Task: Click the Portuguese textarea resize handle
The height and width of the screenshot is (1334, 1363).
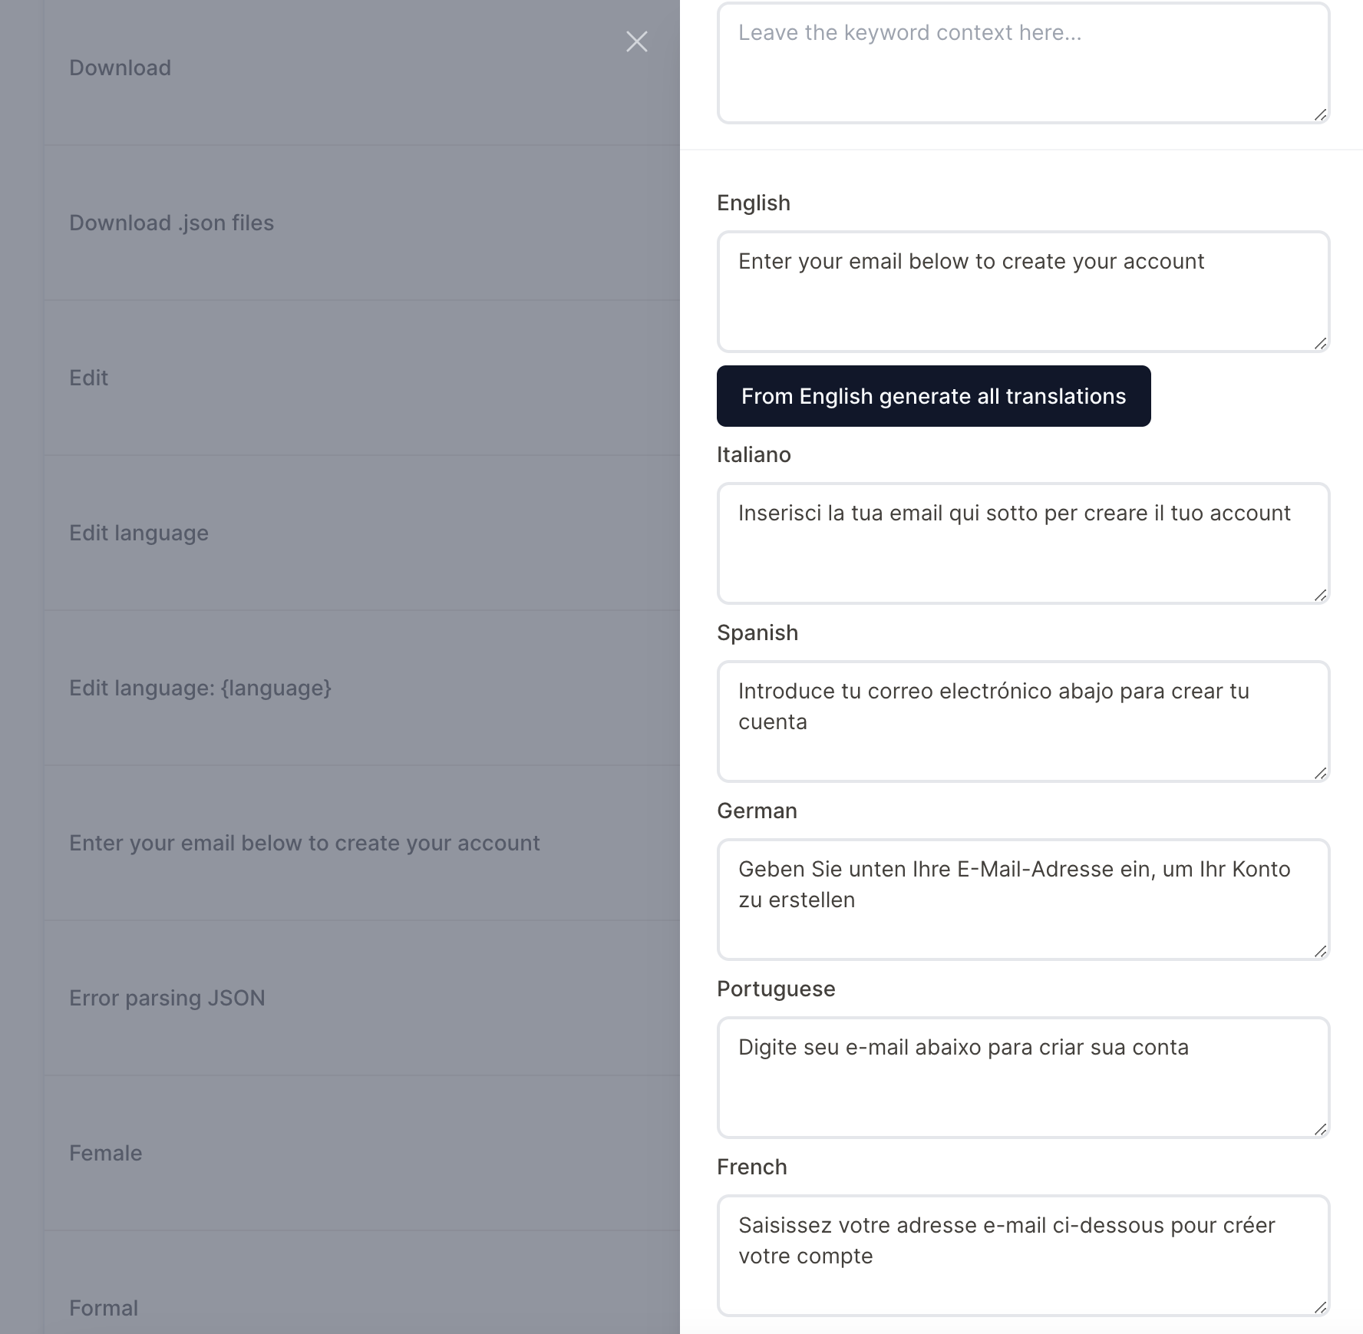Action: click(x=1320, y=1129)
